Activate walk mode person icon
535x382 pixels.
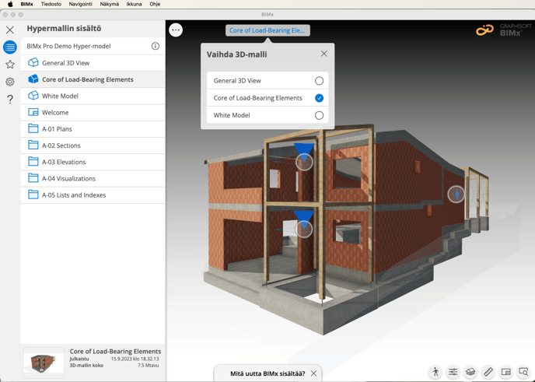click(x=435, y=372)
